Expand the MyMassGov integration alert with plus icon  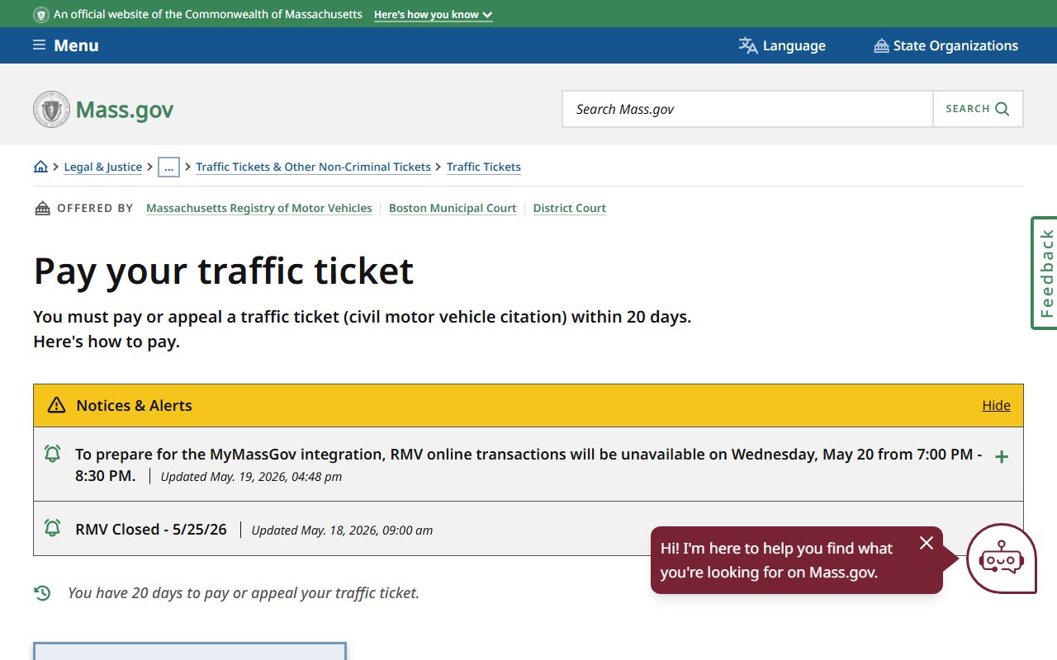[x=1002, y=456]
